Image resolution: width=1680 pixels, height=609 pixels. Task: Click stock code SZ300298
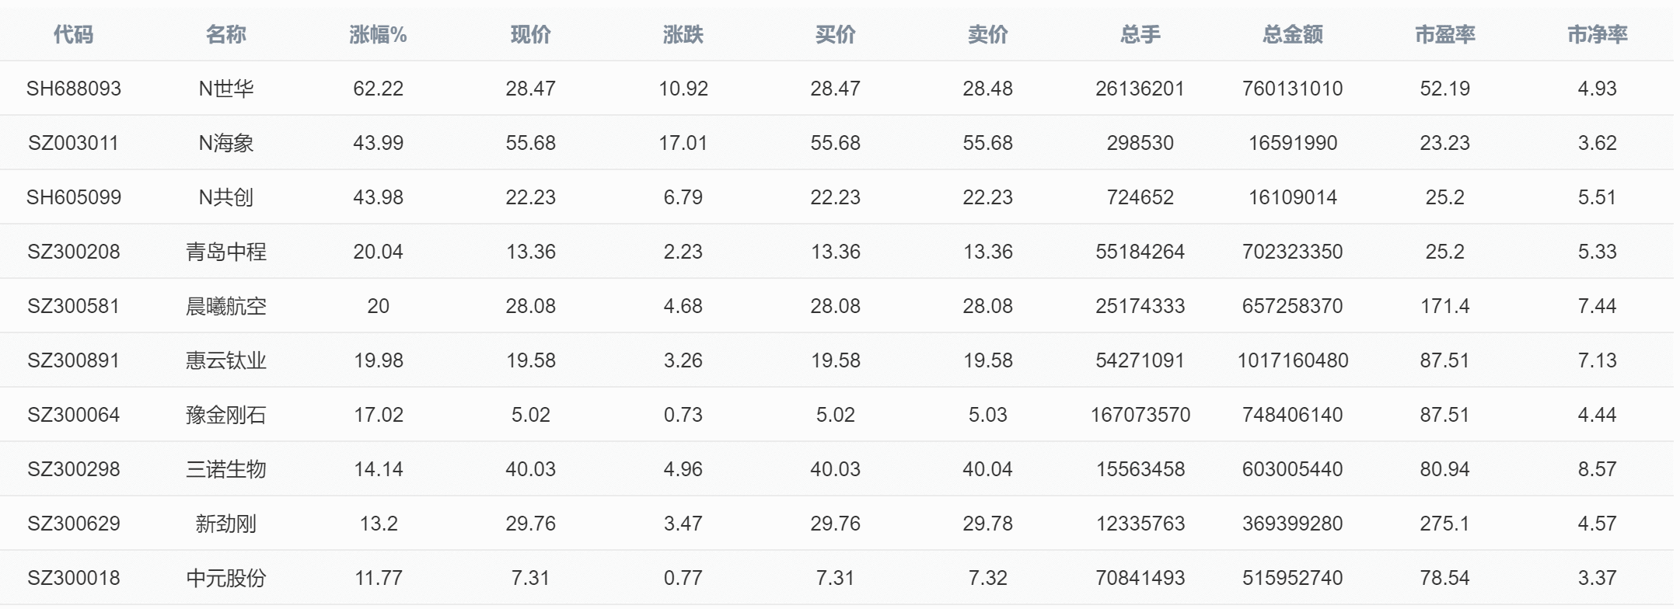tap(73, 469)
